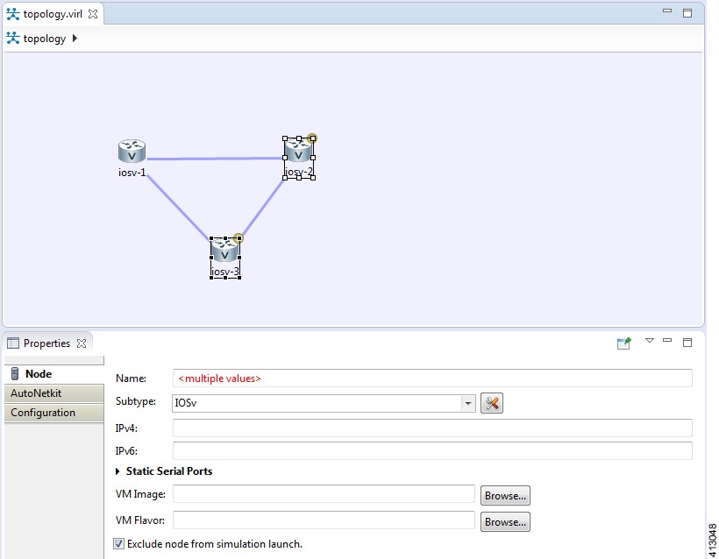
Task: Open the Subtype dropdown list
Action: [468, 403]
